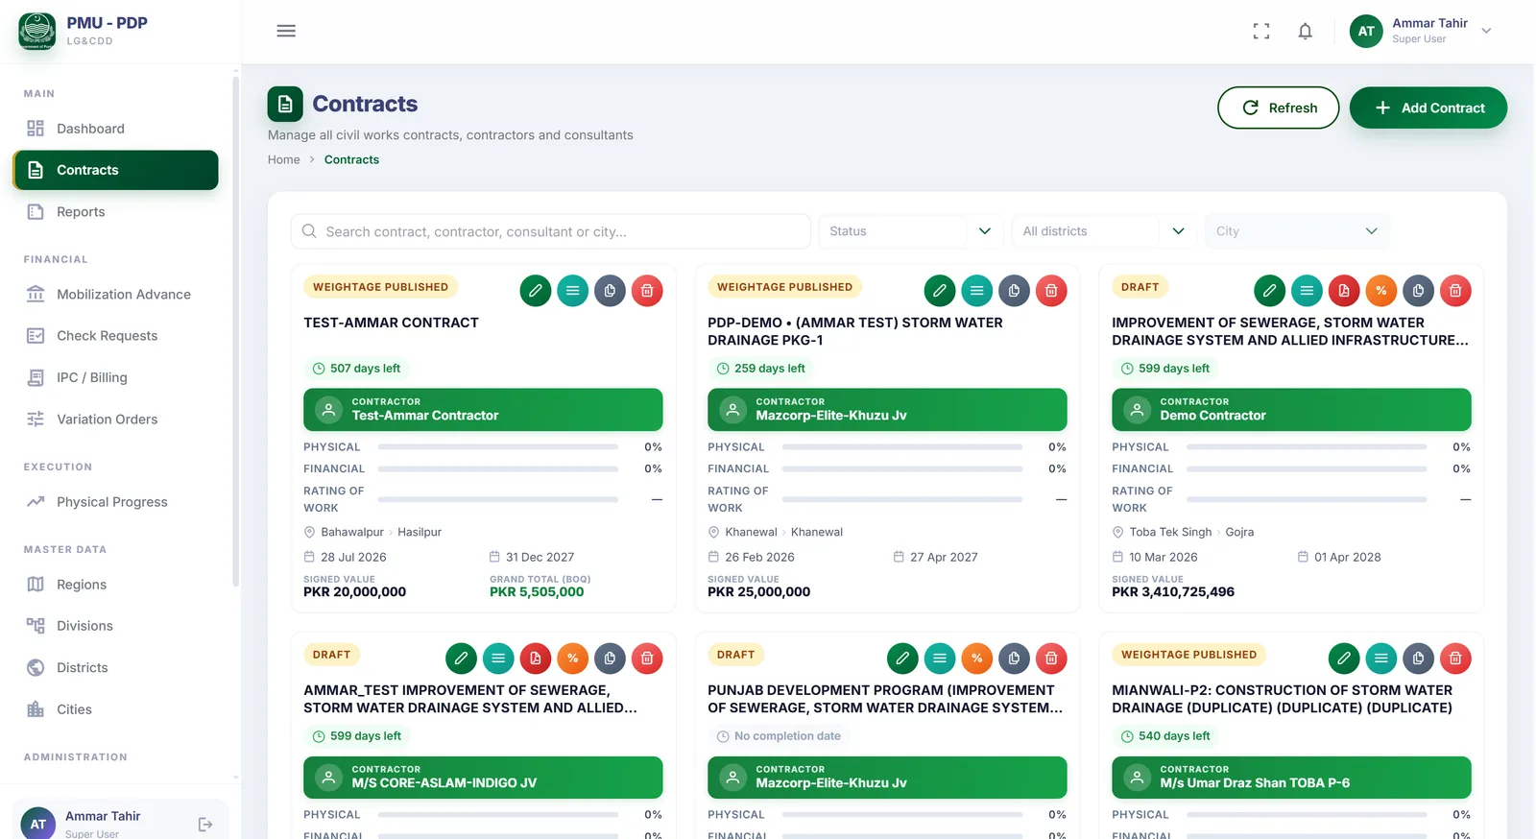Edit the PUNJAB DEVELOPMENT PROGRAM contract
This screenshot has height=839, width=1536.
[902, 659]
